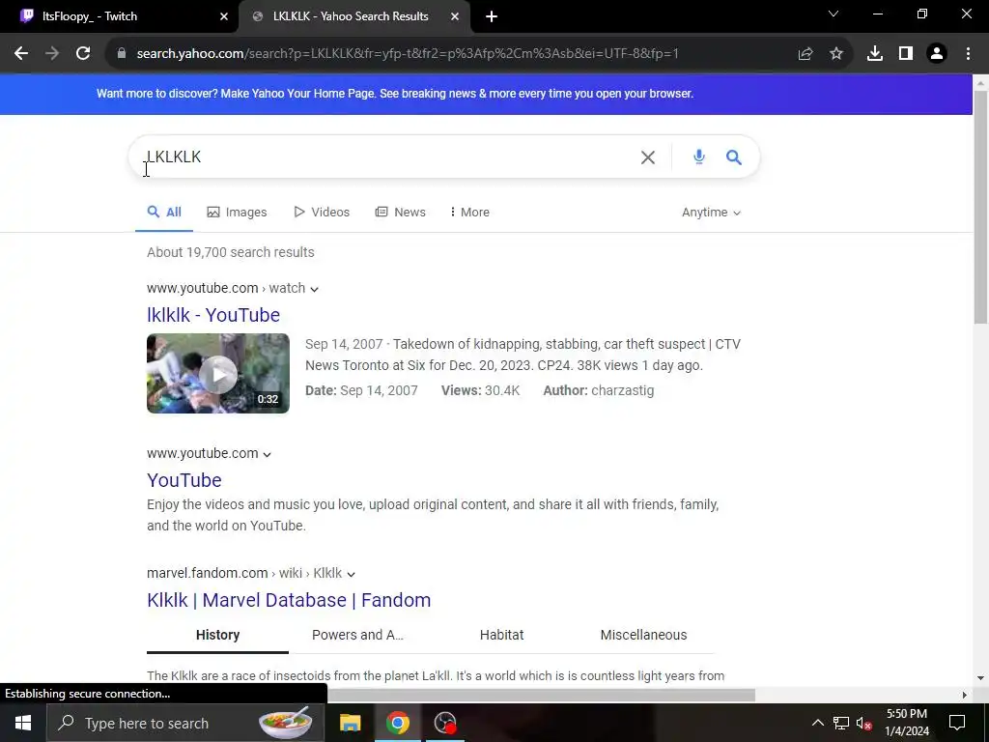The image size is (989, 742).
Task: Open the tab search dropdown arrow
Action: [834, 14]
